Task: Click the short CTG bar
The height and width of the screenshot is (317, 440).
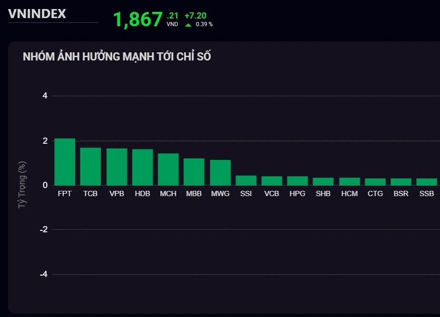Action: 375,182
